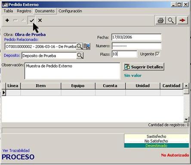Click the red arrow exit icon
The width and height of the screenshot is (191, 165).
[182, 21]
